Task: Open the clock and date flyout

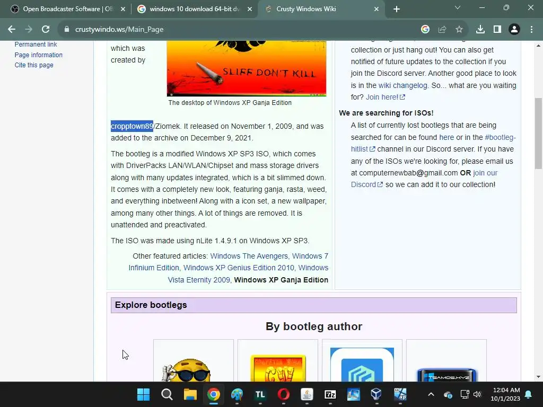Action: coord(505,394)
